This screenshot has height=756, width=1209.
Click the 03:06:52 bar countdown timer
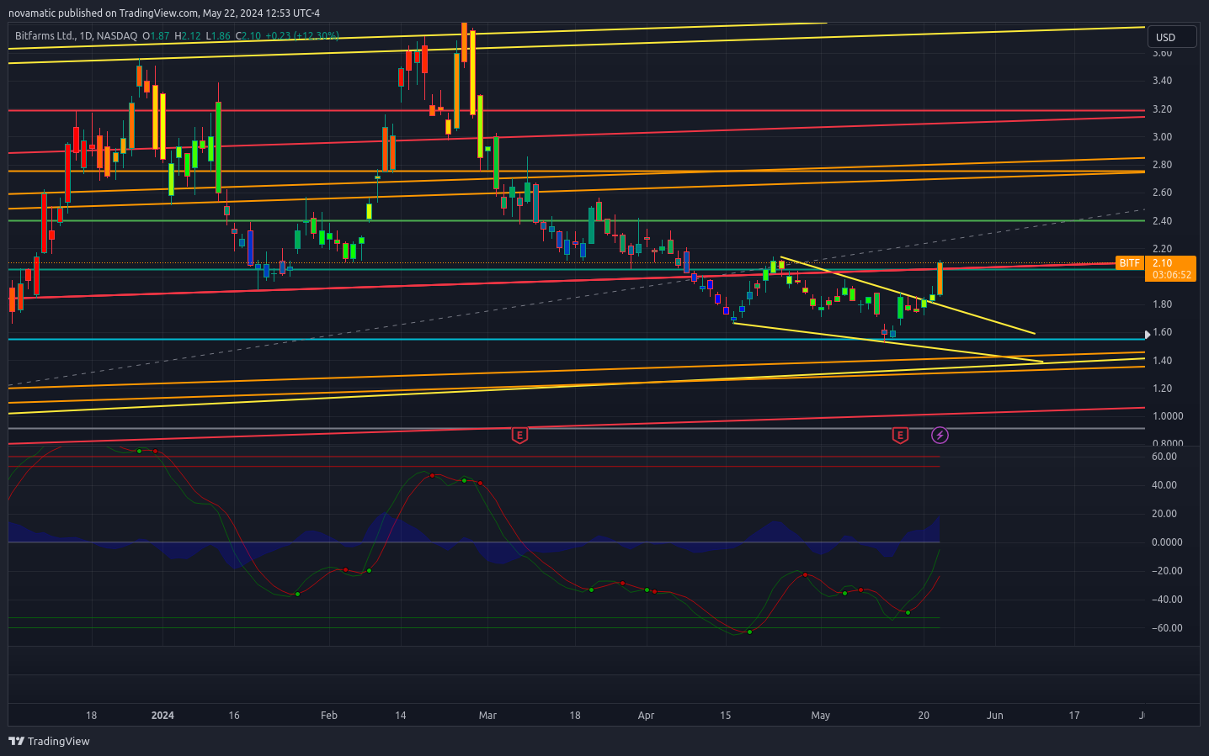point(1172,275)
